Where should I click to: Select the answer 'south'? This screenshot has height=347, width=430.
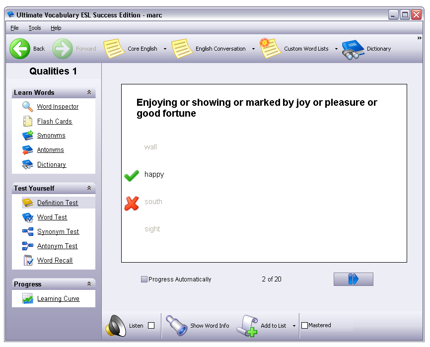point(153,202)
